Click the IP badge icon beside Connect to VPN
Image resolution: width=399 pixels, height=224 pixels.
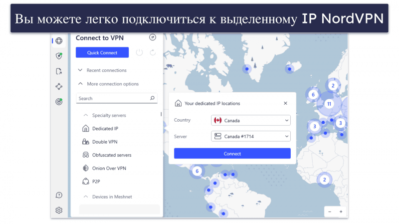click(x=153, y=37)
